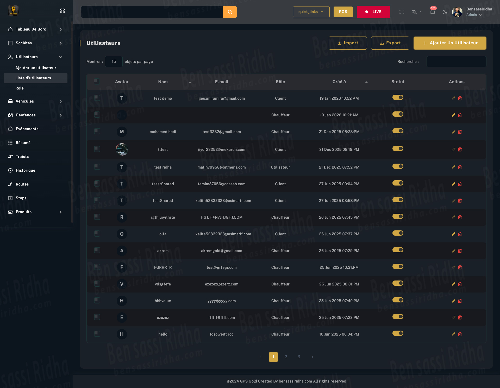Open the quick_links dropdown
Viewport: 500px width, 388px height.
311,12
